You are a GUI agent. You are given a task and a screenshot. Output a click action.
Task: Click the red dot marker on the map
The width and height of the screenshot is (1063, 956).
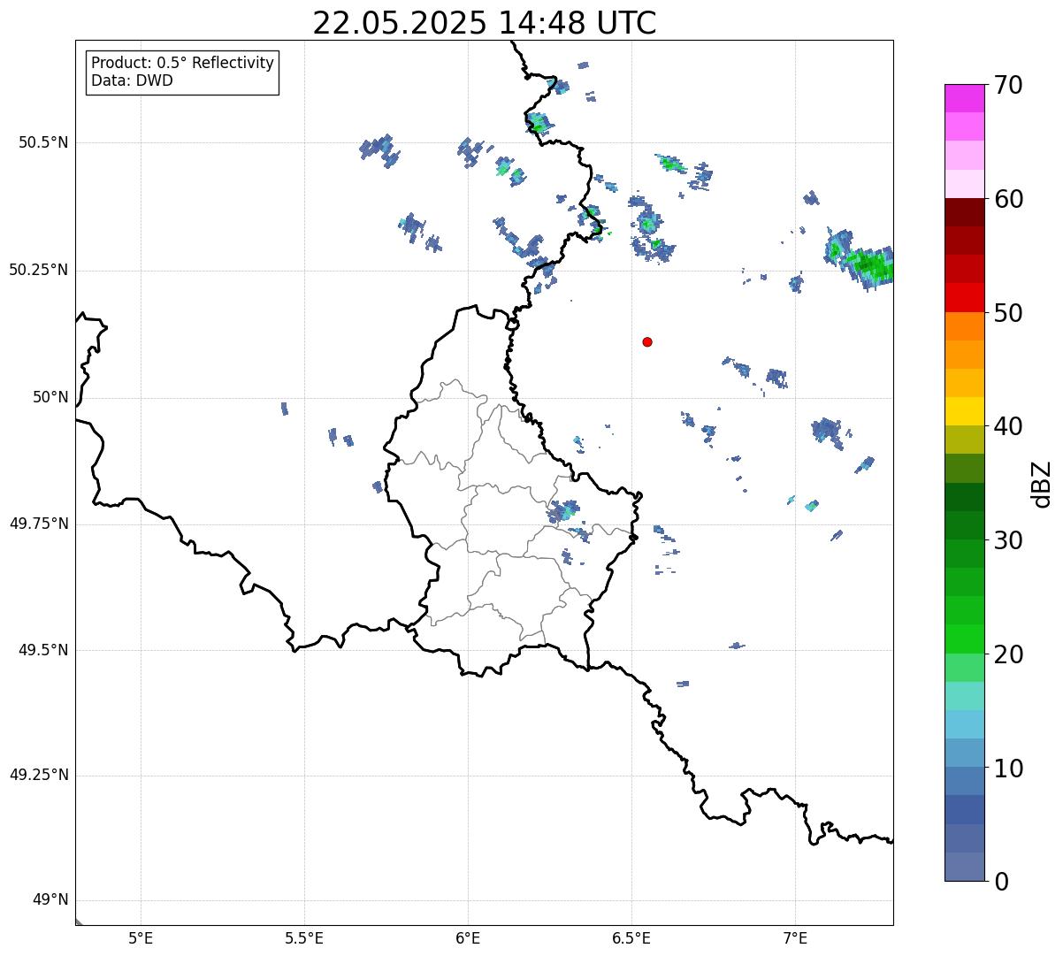pos(647,341)
